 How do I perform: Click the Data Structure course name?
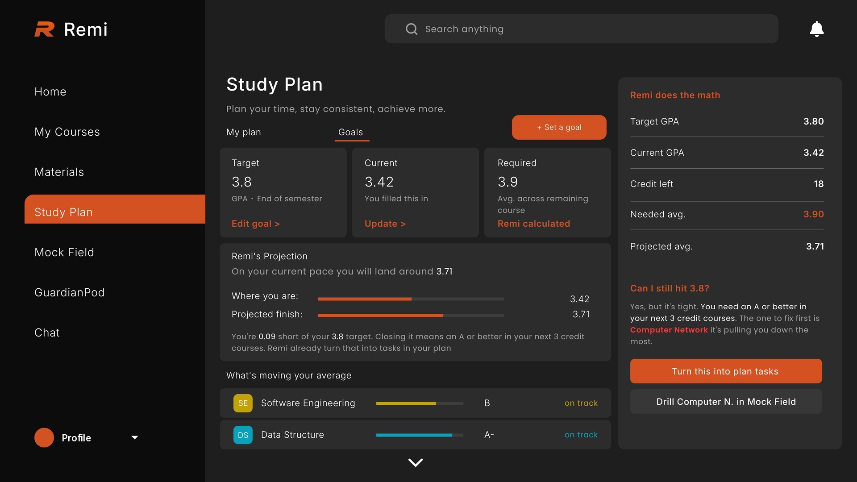pyautogui.click(x=292, y=435)
